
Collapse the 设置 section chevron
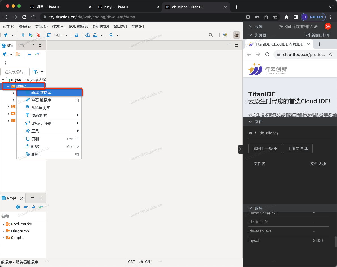coord(250,27)
